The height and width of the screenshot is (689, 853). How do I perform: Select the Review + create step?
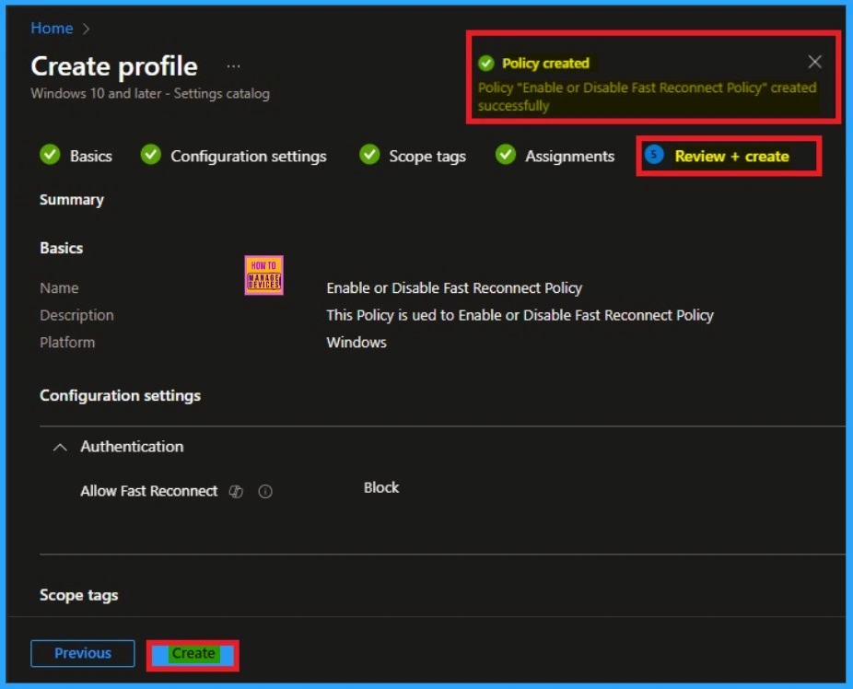(731, 156)
